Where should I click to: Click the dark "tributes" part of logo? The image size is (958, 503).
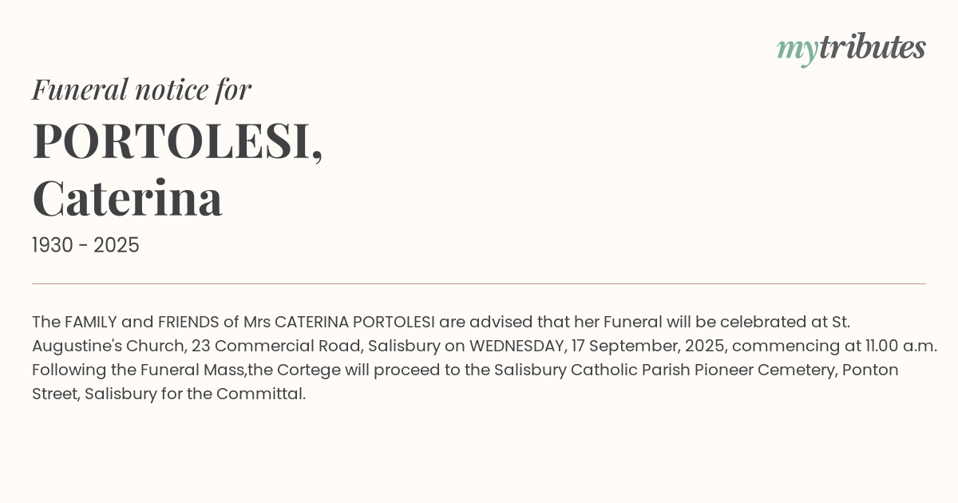pyautogui.click(x=873, y=48)
